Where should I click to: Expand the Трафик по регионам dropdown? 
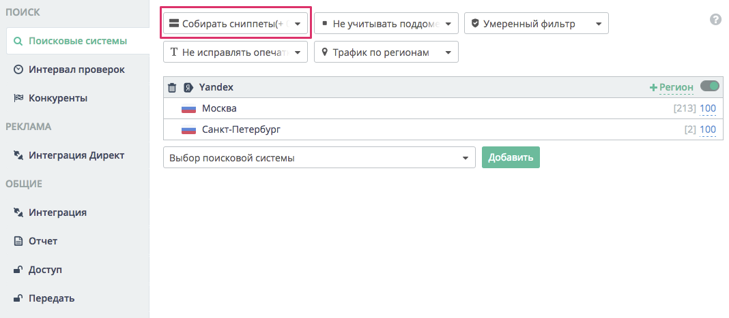click(x=386, y=52)
